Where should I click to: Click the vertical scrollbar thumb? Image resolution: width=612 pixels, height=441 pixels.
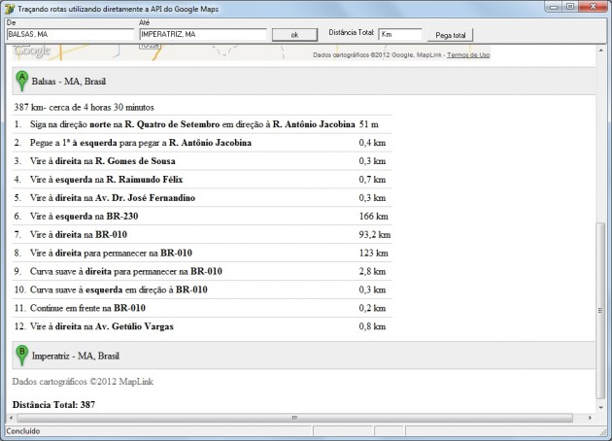click(600, 310)
